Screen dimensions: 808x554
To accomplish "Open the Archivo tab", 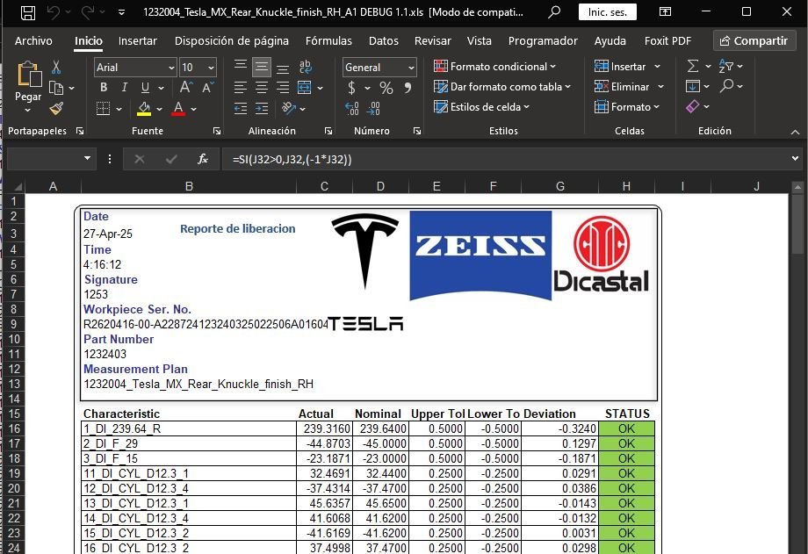I will click(x=33, y=40).
